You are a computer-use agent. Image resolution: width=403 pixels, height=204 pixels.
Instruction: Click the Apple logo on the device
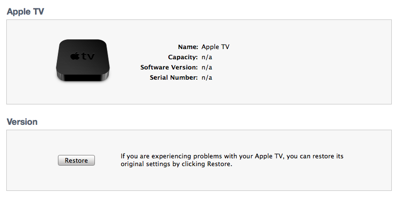[74, 56]
